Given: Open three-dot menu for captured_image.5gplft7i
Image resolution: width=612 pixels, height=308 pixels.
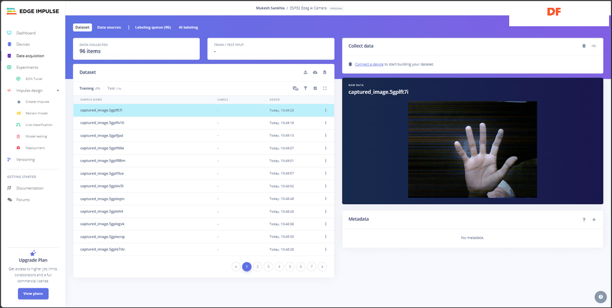Looking at the screenshot, I should click(326, 110).
